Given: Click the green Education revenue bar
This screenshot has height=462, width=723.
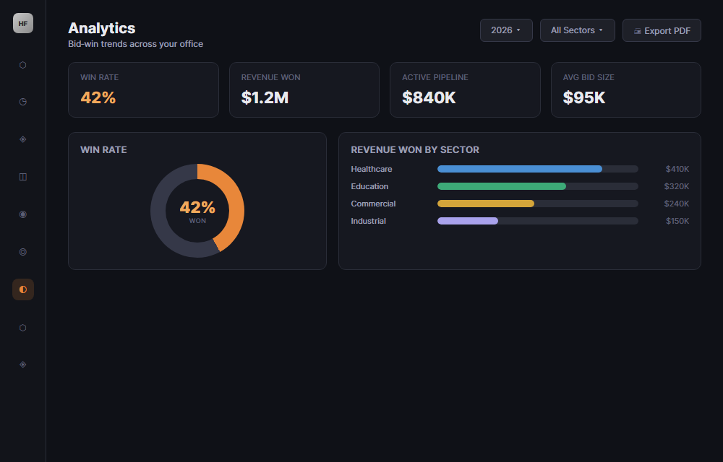Looking at the screenshot, I should coord(502,186).
